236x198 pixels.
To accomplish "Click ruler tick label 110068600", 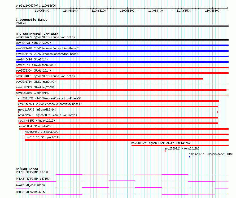I will coord(212,11).
